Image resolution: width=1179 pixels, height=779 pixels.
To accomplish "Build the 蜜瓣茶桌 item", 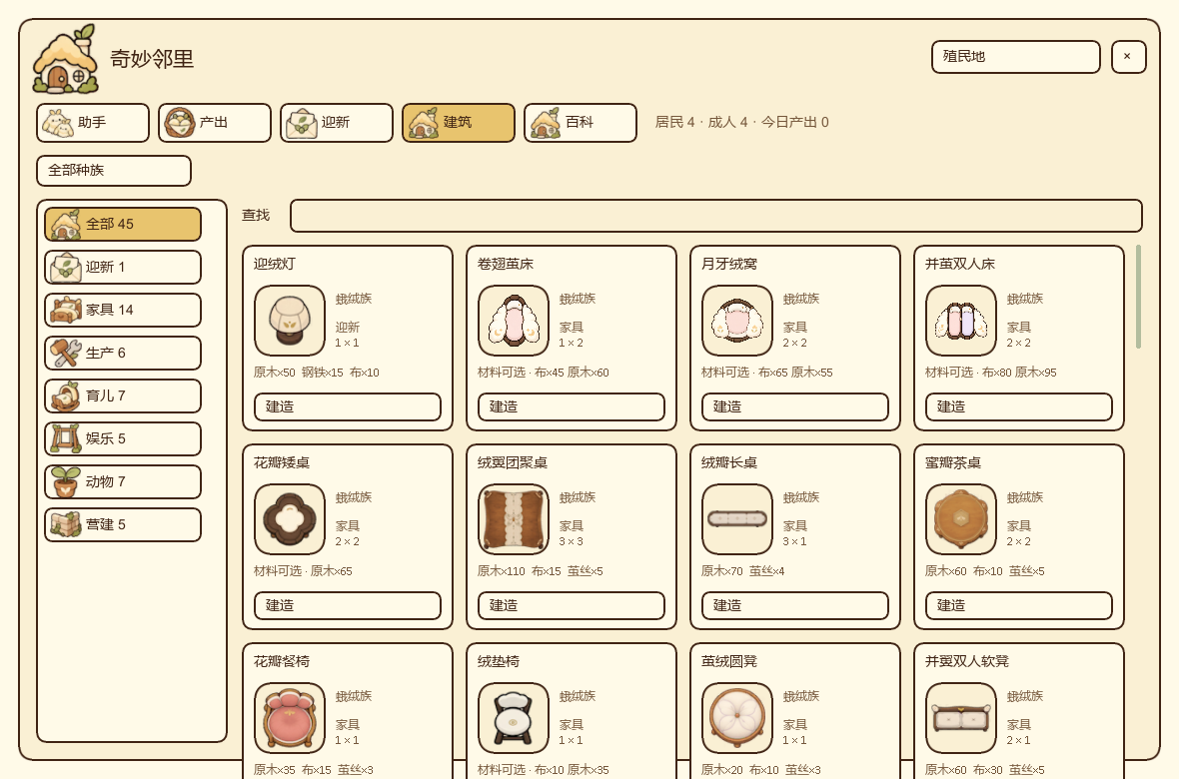I will click(1019, 605).
